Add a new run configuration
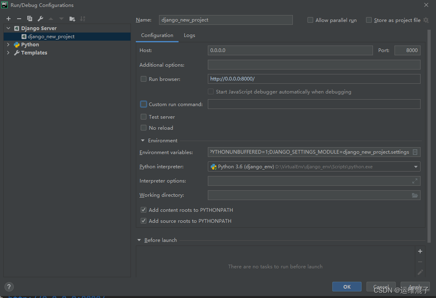The width and height of the screenshot is (436, 298). (x=9, y=19)
